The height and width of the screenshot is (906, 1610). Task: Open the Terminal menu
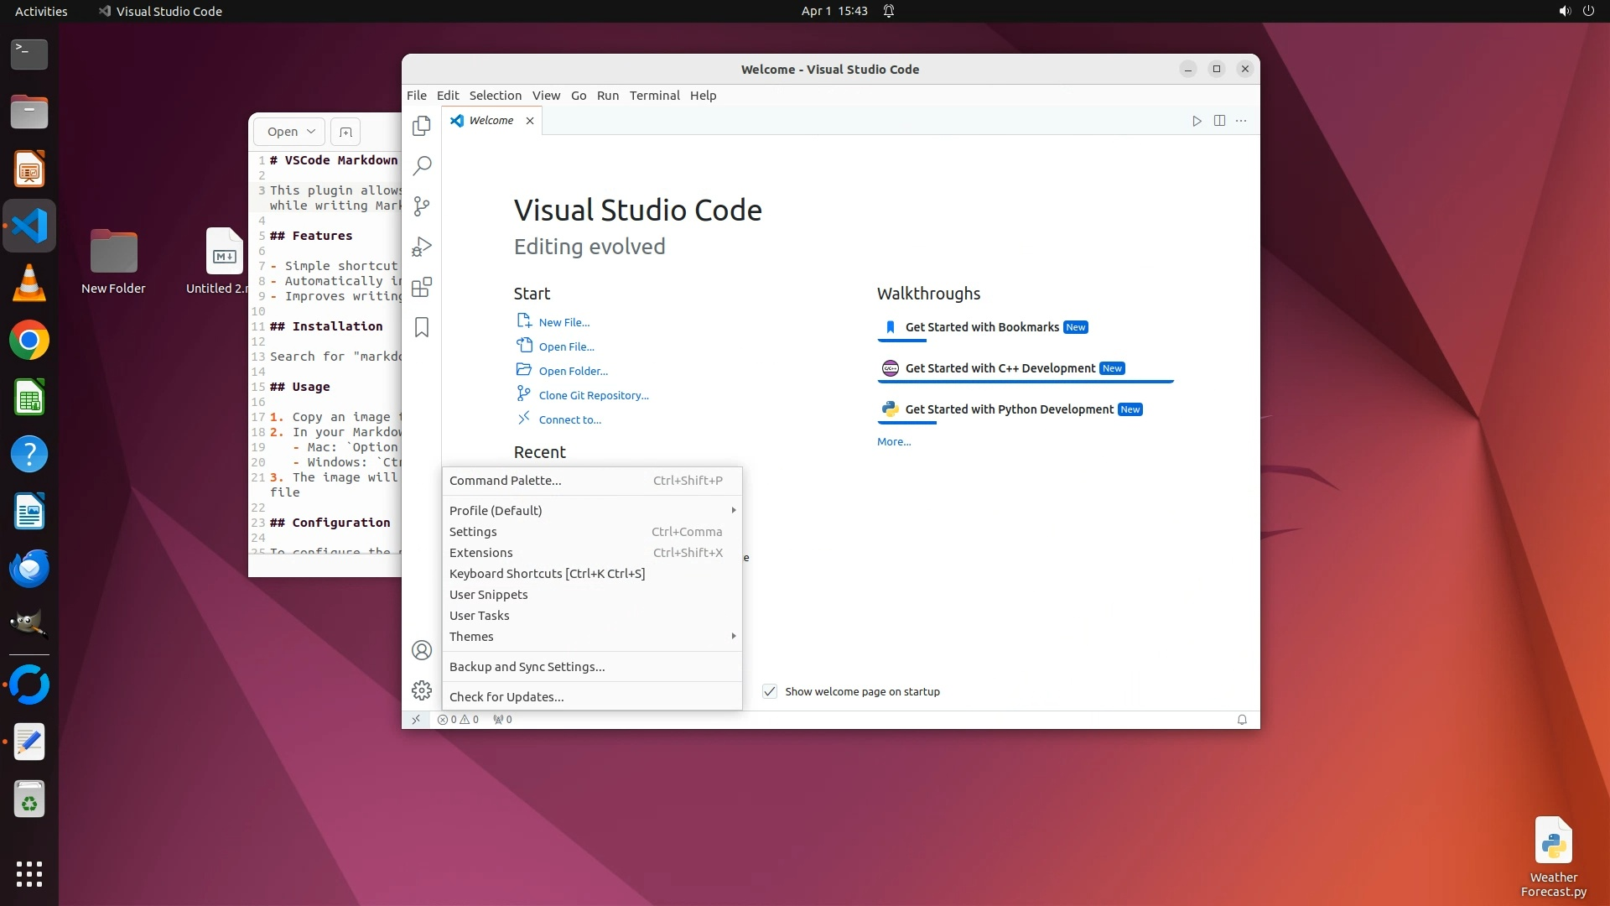654,96
